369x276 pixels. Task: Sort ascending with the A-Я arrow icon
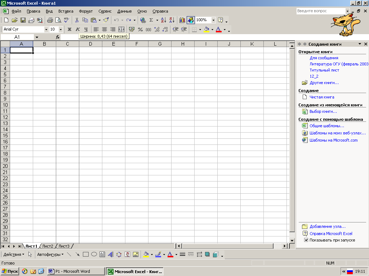(x=163, y=20)
